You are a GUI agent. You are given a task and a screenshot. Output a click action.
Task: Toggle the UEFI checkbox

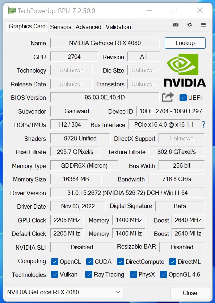(183, 98)
